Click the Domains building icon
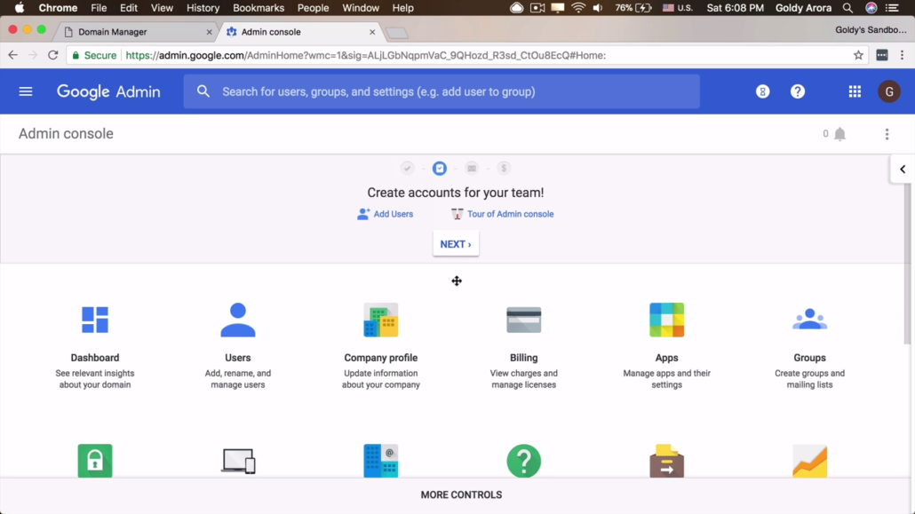This screenshot has width=915, height=514. (380, 461)
